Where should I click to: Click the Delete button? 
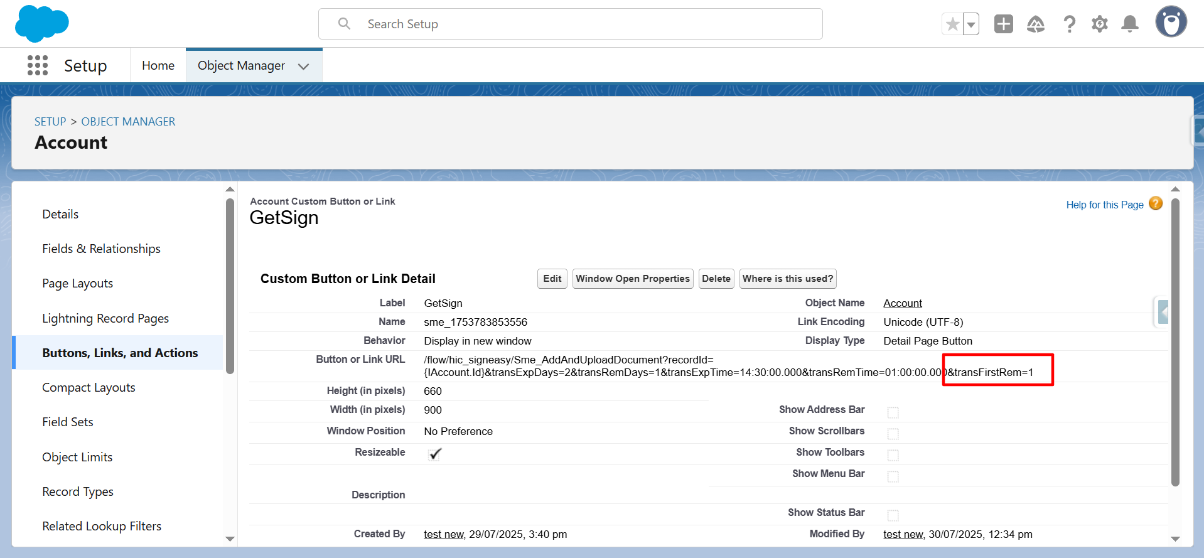[716, 279]
